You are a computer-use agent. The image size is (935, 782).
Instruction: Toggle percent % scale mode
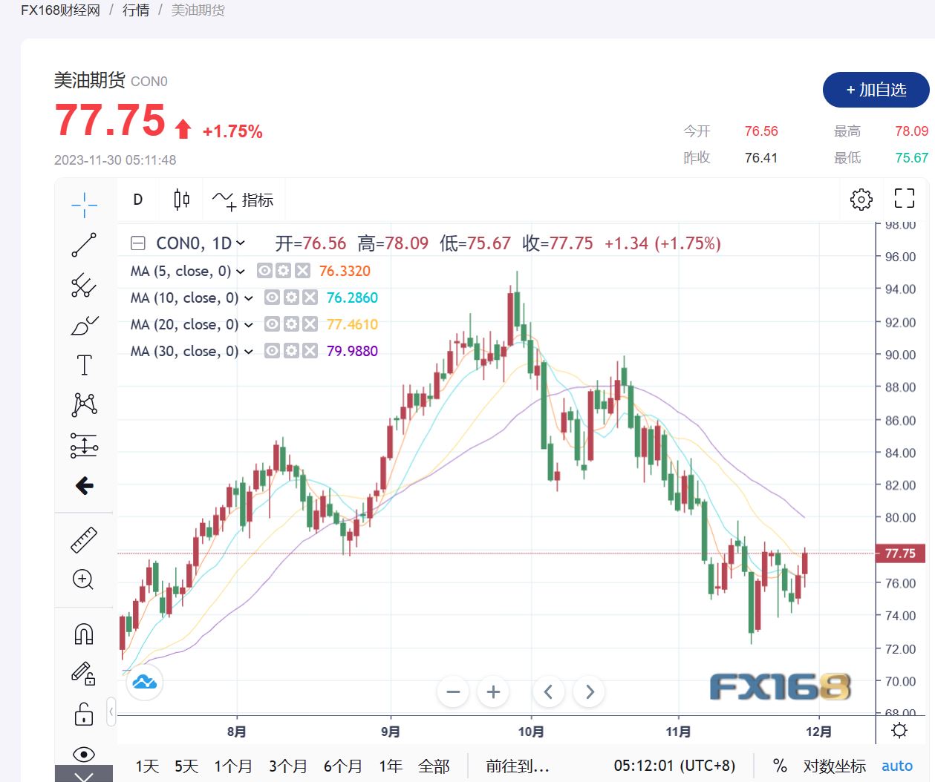[780, 766]
